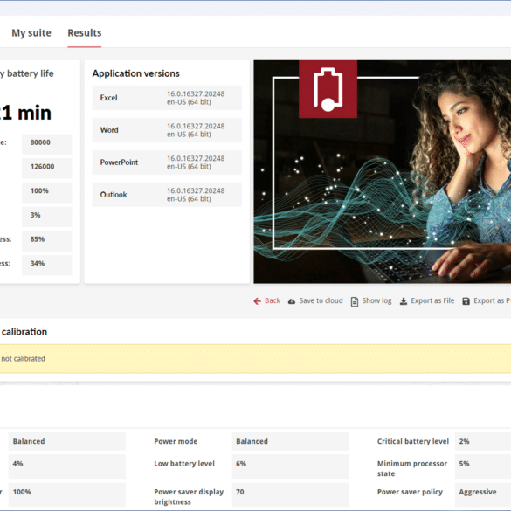Click the battery benchmark logo icon
The height and width of the screenshot is (511, 511).
click(328, 89)
